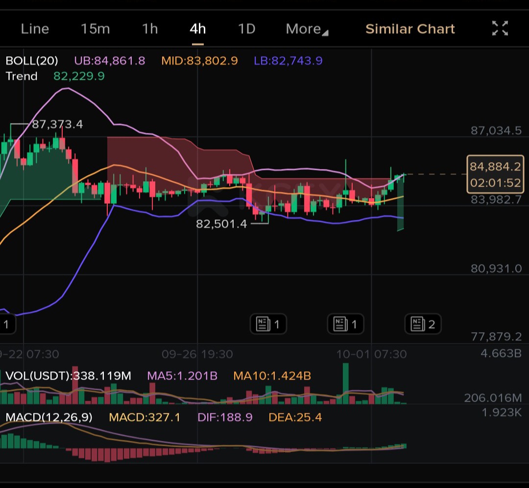Tap the VOL(USDT) indicator label
The height and width of the screenshot is (488, 529).
coord(68,376)
